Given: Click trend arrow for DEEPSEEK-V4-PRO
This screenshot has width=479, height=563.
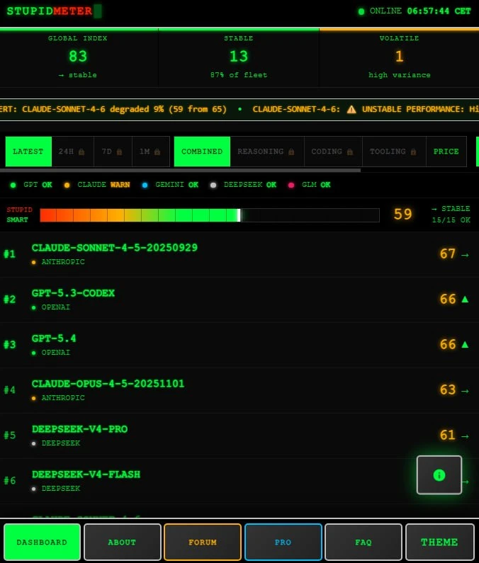Looking at the screenshot, I should [x=465, y=436].
